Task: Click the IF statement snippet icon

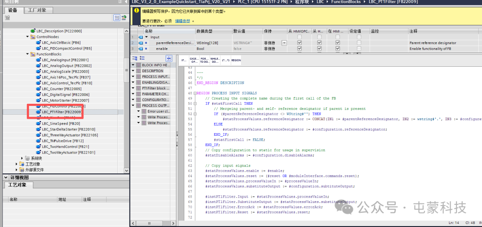Action: 183,60
